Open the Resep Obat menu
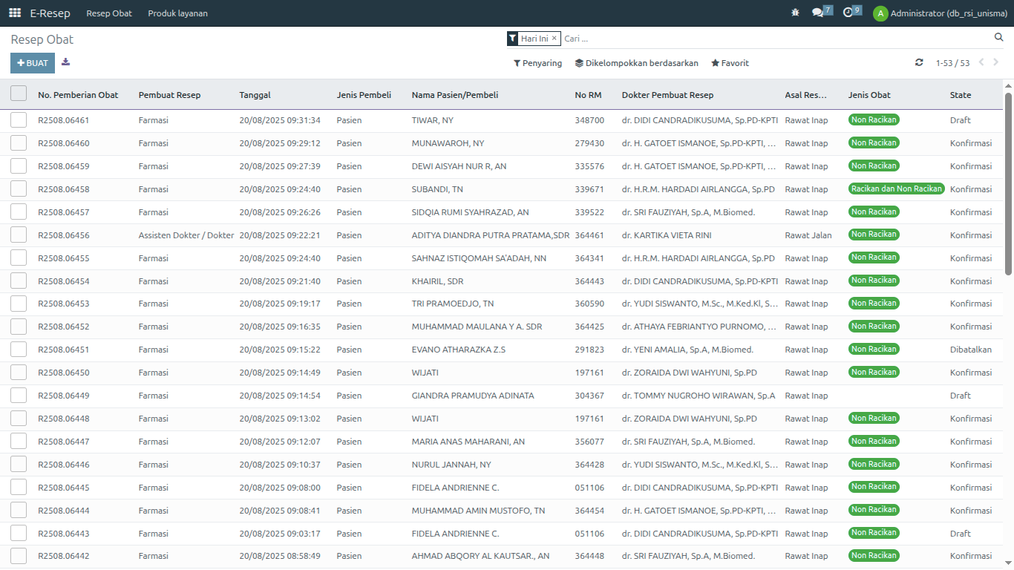 109,13
